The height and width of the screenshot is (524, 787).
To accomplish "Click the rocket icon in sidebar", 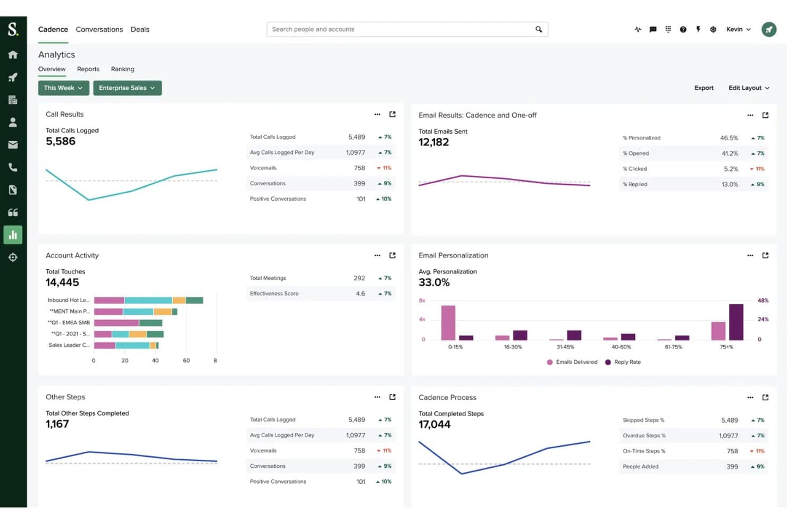I will [13, 78].
